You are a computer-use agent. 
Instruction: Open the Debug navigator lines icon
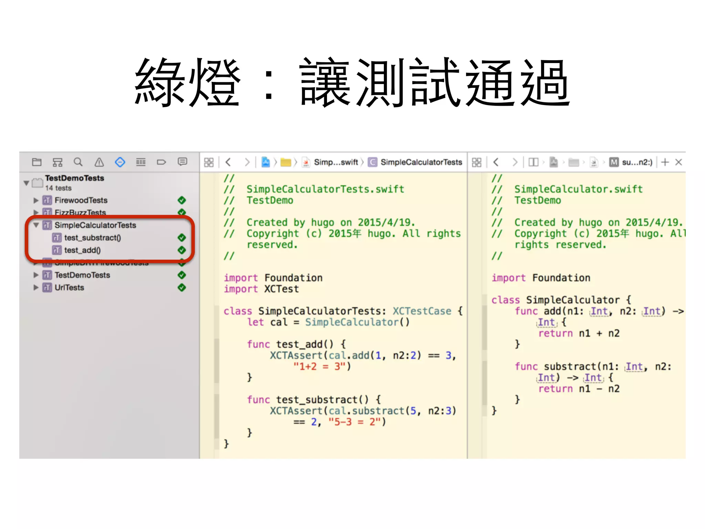click(141, 162)
